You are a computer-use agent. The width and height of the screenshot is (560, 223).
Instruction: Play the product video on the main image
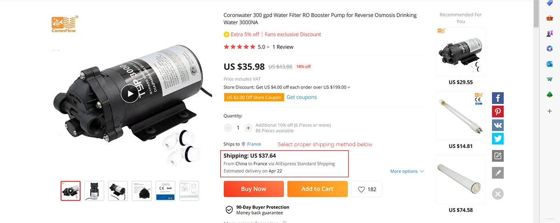130,94
